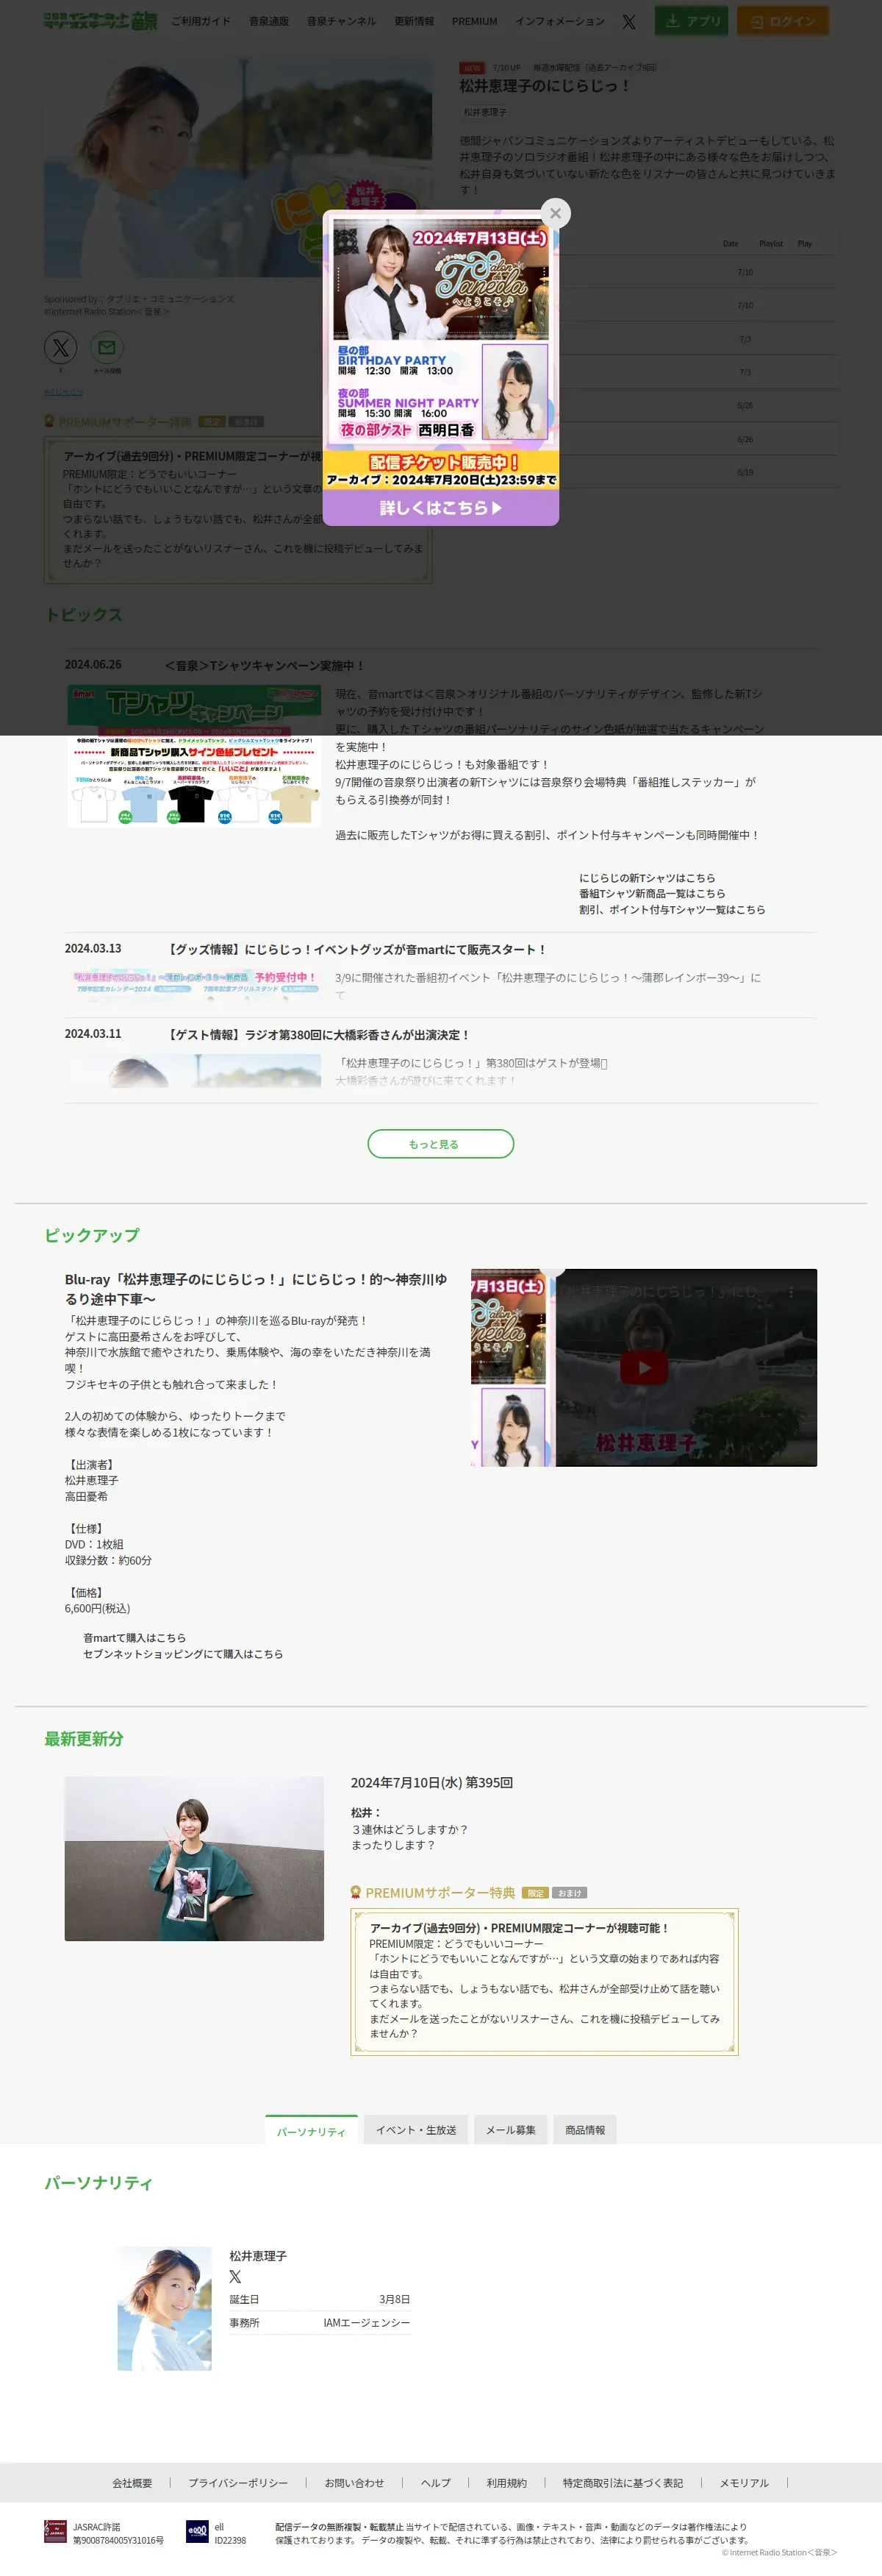Screen dimensions: 882x2576
Task: Click the ell license icon
Action: coord(197,2533)
